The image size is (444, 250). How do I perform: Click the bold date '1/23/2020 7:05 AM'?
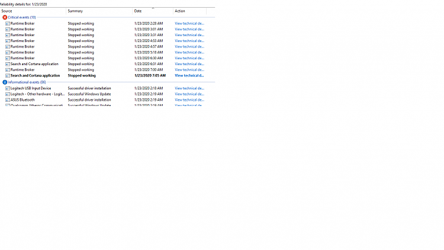[150, 76]
